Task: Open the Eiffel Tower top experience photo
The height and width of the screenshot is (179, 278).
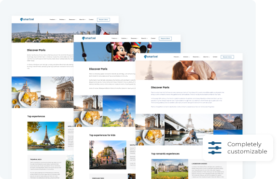Action: click(46, 136)
